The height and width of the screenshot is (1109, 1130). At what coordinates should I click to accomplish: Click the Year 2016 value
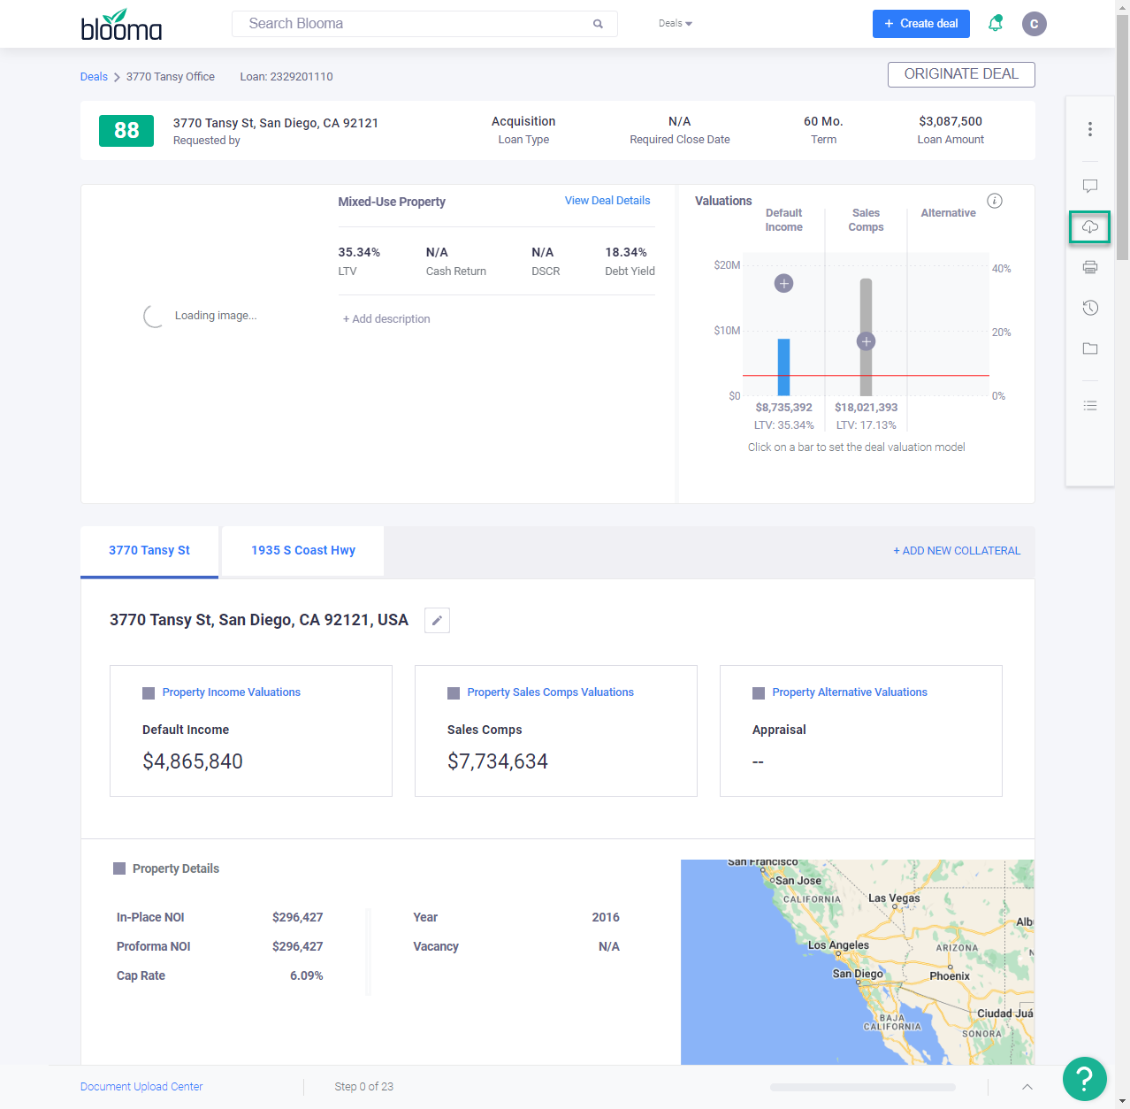[606, 917]
